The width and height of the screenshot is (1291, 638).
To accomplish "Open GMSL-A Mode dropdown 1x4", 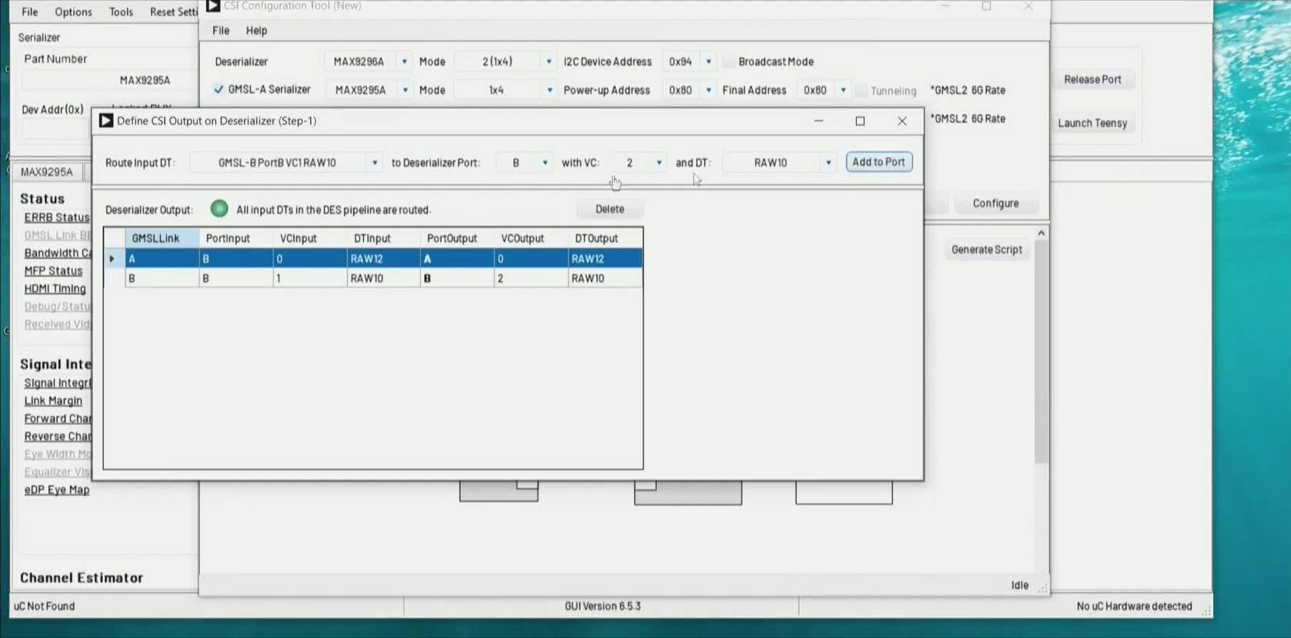I will (549, 90).
